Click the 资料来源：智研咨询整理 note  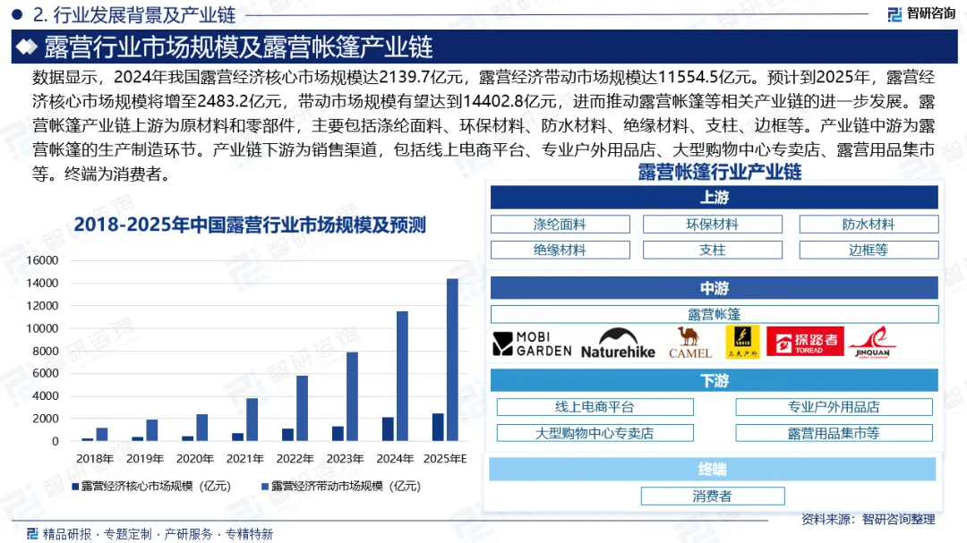click(869, 520)
